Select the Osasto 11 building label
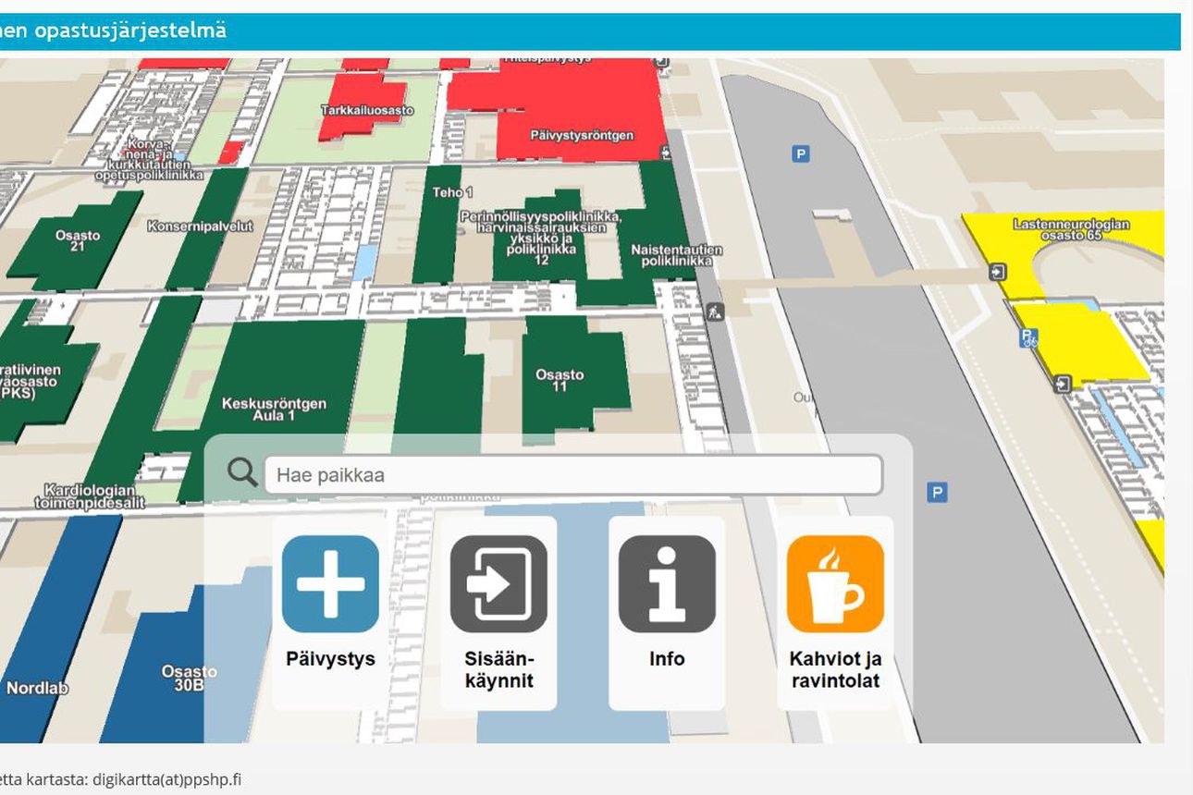1193x795 pixels. [560, 380]
